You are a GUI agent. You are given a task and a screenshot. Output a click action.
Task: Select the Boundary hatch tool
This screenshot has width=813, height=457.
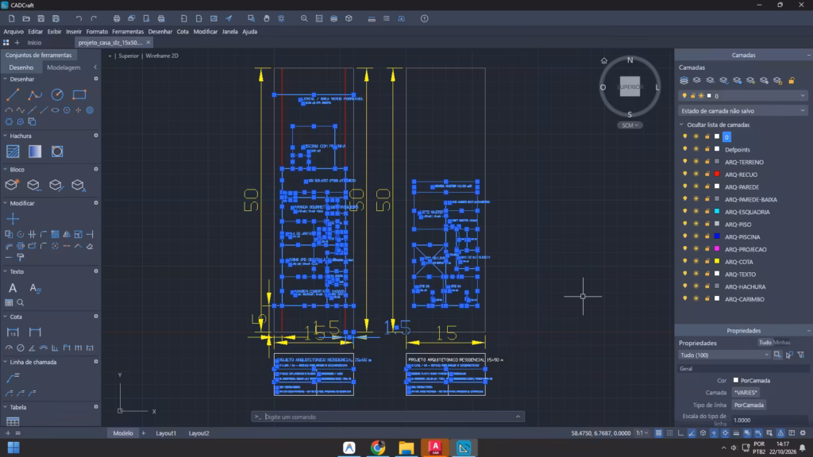(57, 152)
